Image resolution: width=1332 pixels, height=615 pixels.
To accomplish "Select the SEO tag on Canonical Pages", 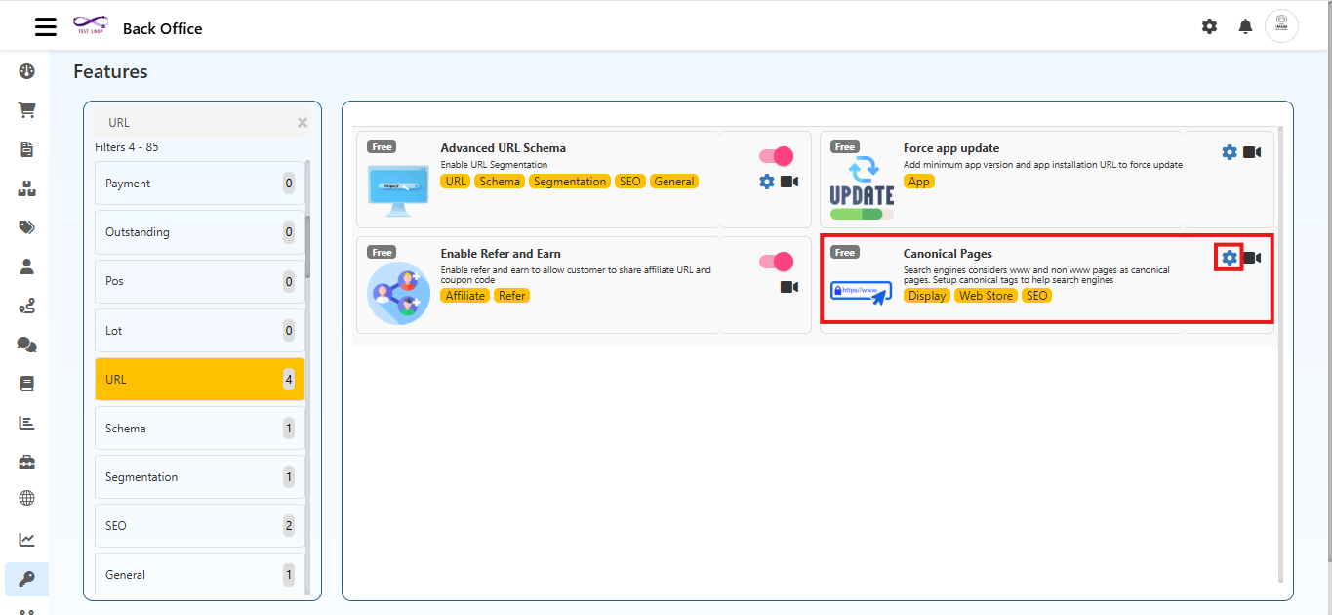I will 1036,295.
